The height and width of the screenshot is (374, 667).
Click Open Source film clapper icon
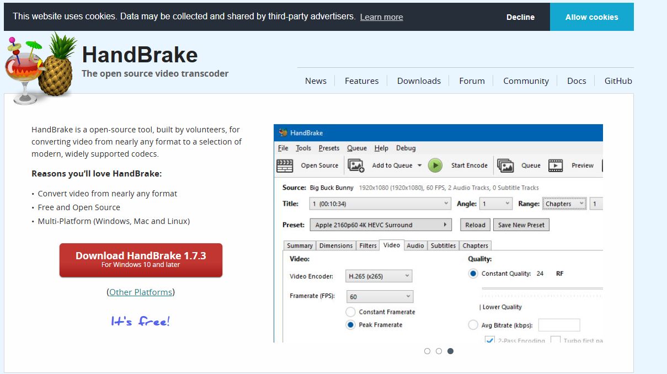tap(285, 165)
